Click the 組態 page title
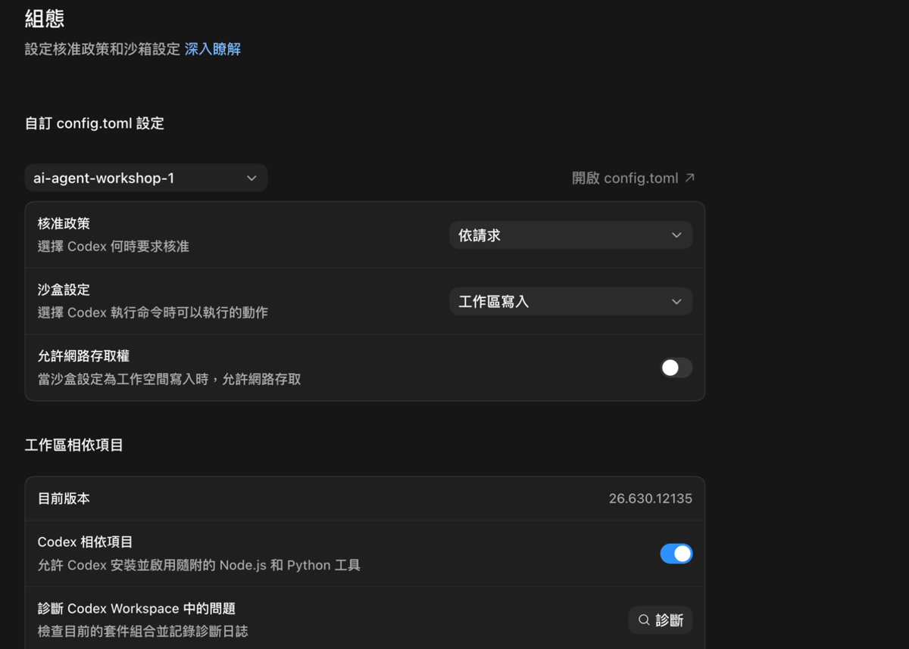The height and width of the screenshot is (649, 909). (45, 18)
